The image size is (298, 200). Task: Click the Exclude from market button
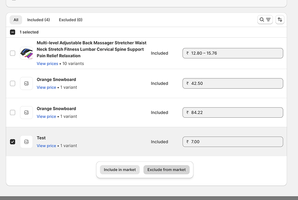pyautogui.click(x=166, y=170)
